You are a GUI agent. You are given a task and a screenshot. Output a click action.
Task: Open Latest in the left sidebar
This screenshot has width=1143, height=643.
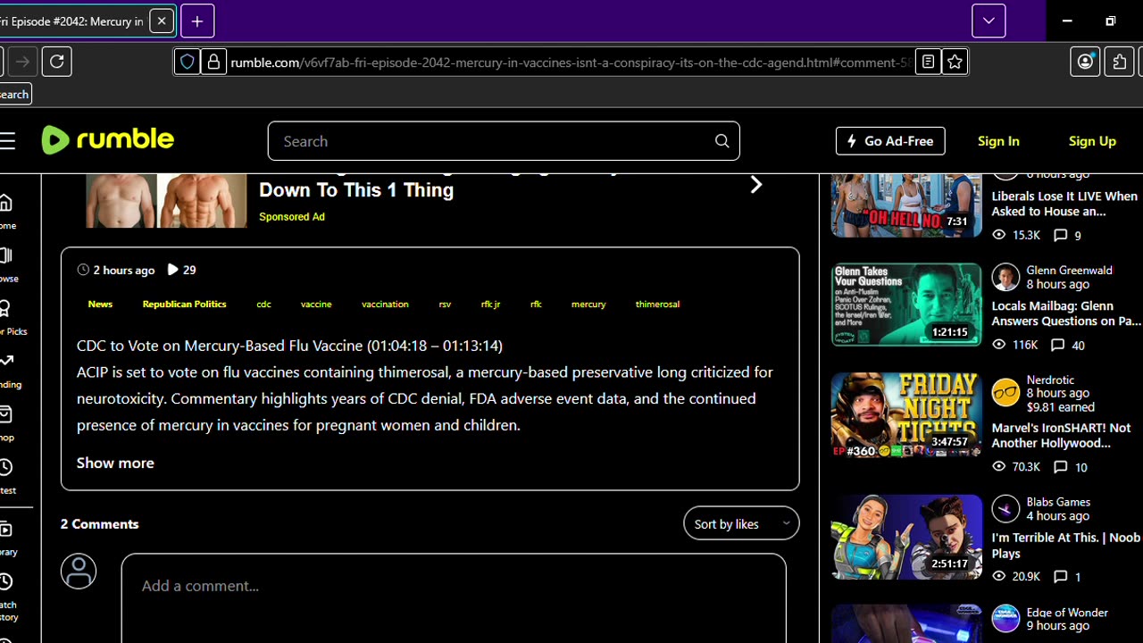6,475
